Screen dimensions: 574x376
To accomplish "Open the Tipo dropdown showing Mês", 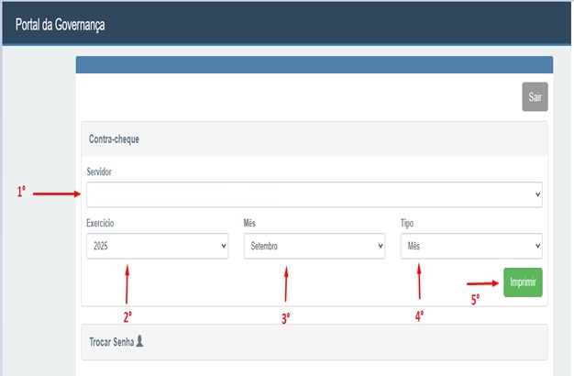I will click(470, 246).
